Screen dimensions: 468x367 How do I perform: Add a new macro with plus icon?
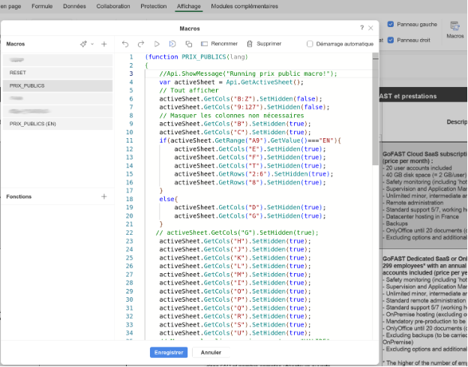[104, 44]
